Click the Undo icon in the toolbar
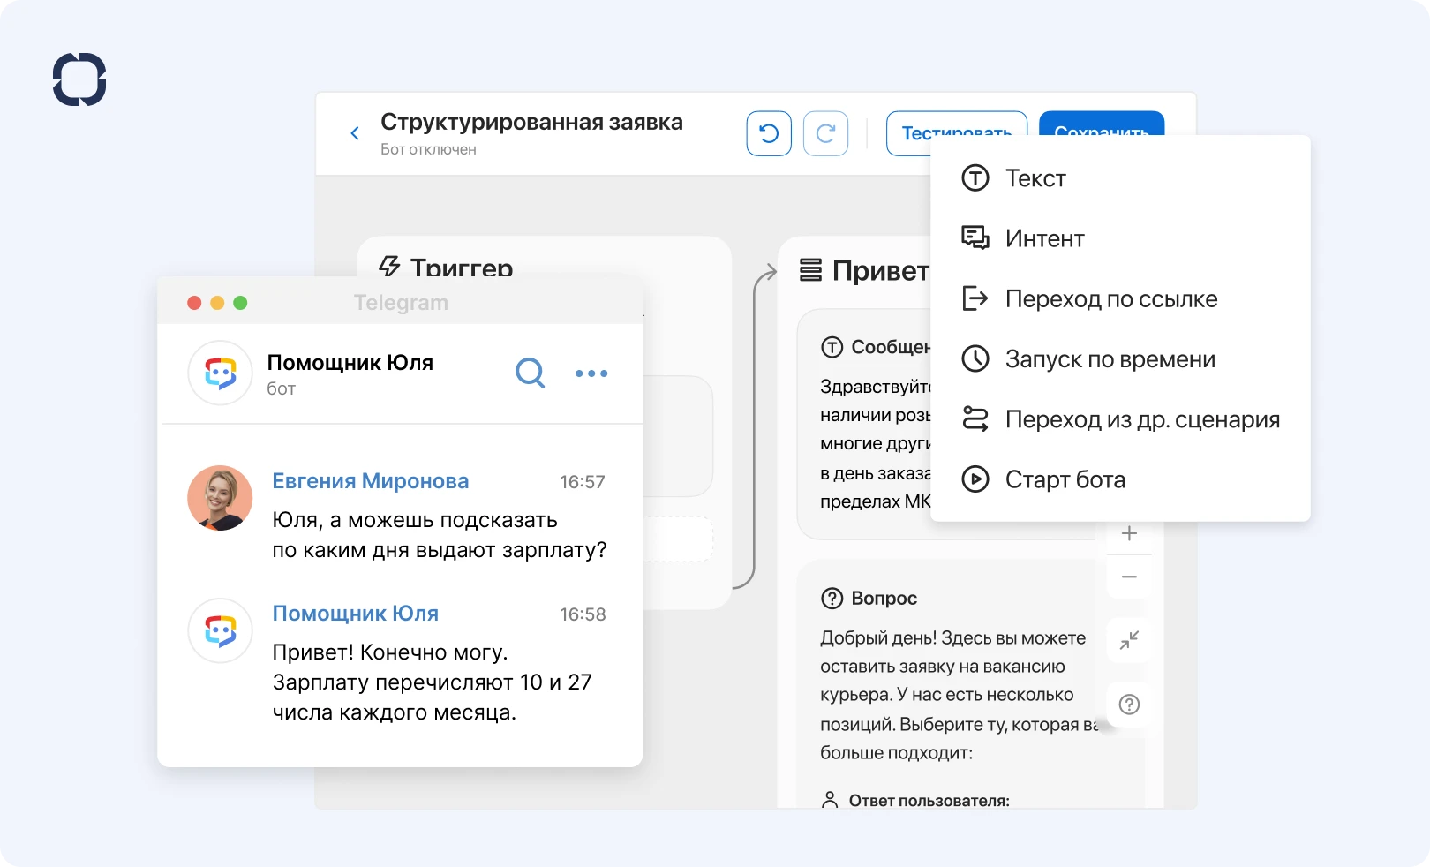 coord(768,133)
